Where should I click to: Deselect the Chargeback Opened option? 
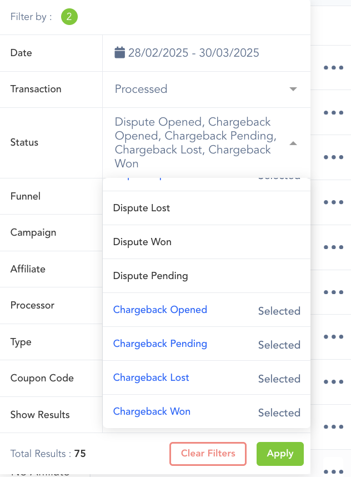pyautogui.click(x=160, y=310)
